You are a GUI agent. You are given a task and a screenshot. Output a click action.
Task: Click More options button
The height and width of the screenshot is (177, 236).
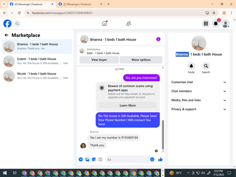point(141,60)
